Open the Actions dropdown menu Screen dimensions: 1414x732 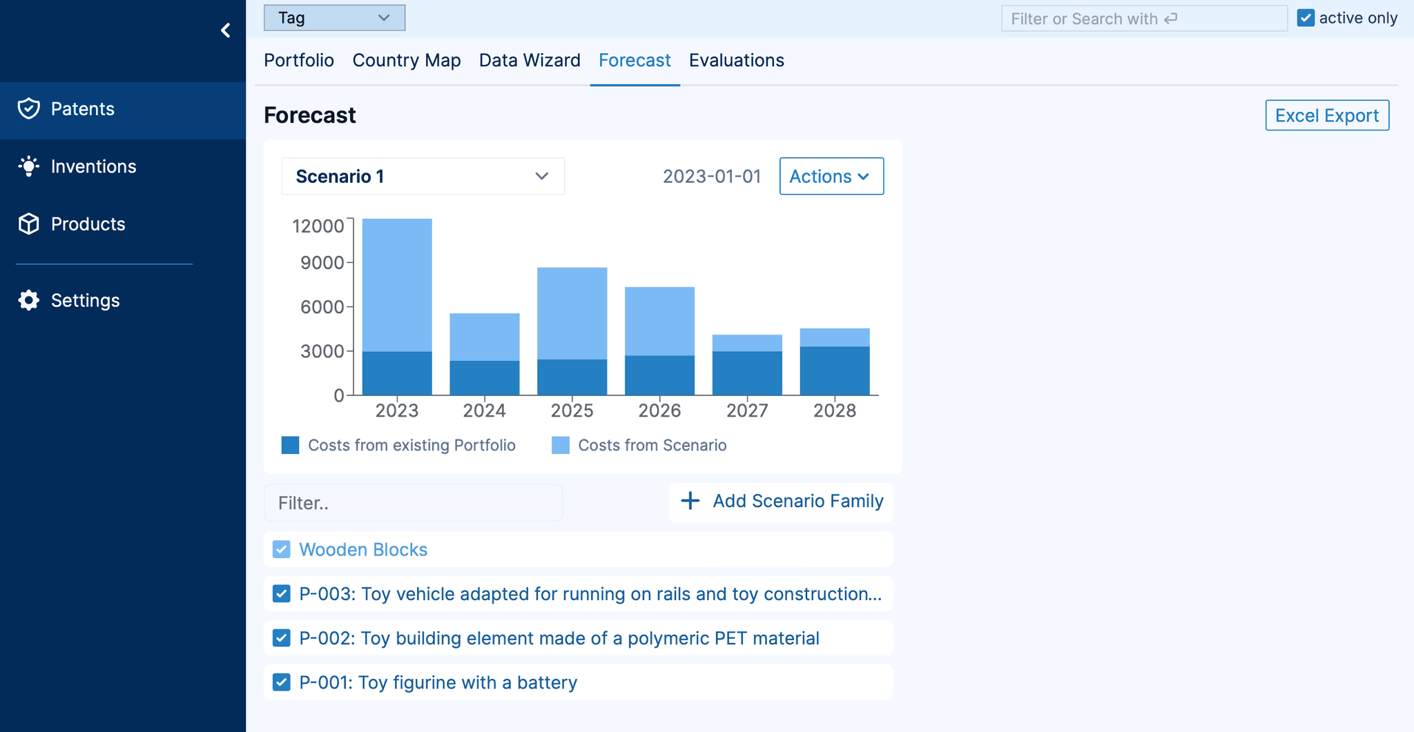point(831,177)
